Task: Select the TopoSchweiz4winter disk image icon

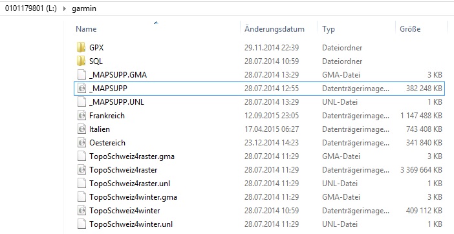Action: [82, 211]
